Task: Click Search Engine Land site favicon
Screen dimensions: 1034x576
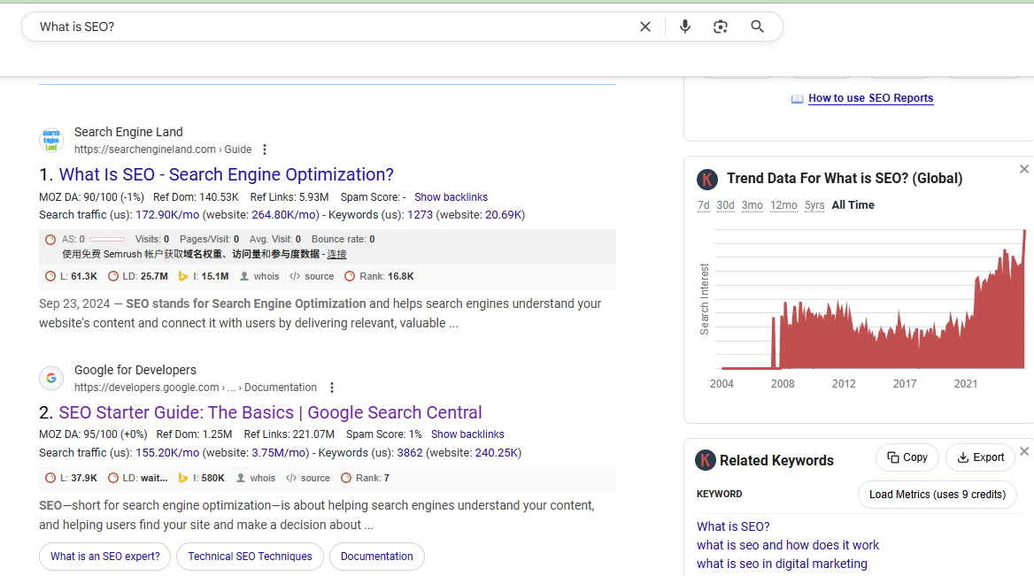Action: pyautogui.click(x=51, y=140)
